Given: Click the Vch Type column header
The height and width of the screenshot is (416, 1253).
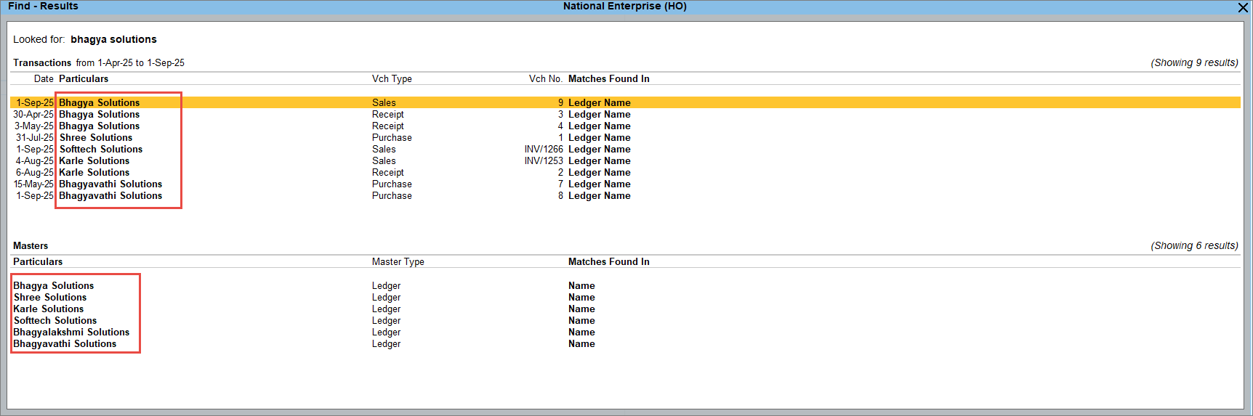Looking at the screenshot, I should click(392, 79).
